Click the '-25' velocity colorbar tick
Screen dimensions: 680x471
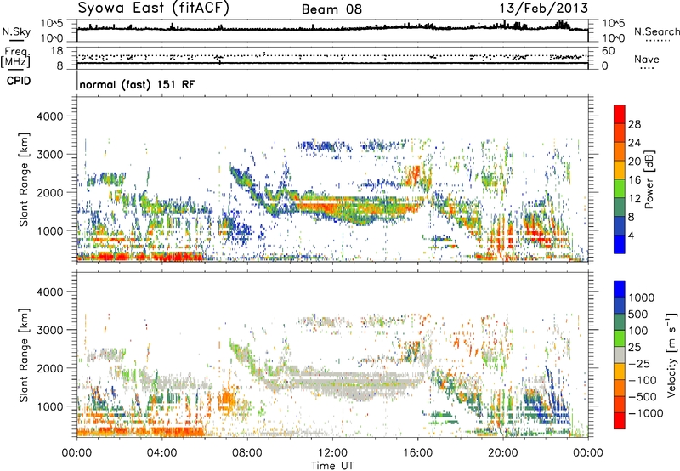(x=639, y=363)
